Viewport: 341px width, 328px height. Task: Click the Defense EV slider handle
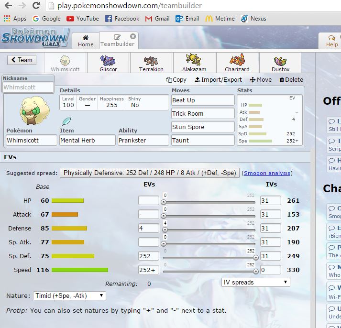coord(165,230)
